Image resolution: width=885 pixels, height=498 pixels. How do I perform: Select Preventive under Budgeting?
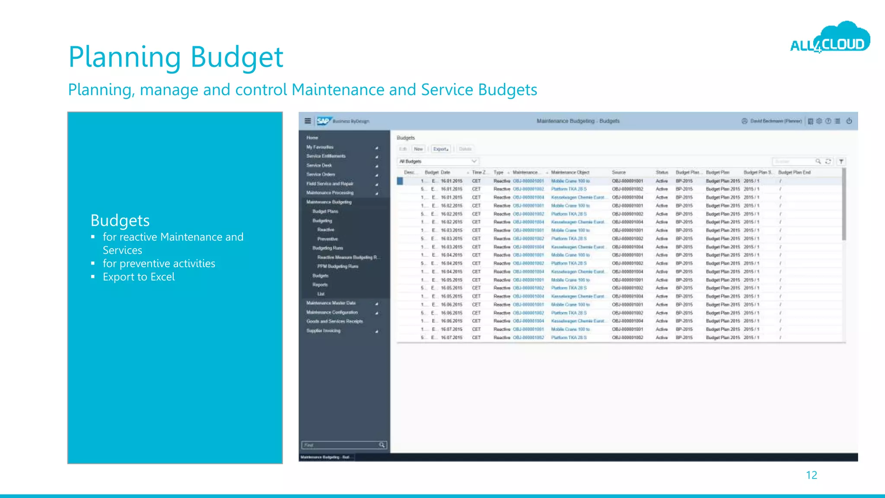point(328,239)
